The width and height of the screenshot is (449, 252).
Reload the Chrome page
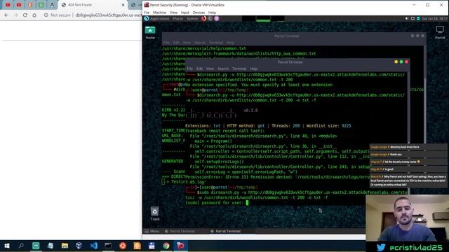click(25, 15)
